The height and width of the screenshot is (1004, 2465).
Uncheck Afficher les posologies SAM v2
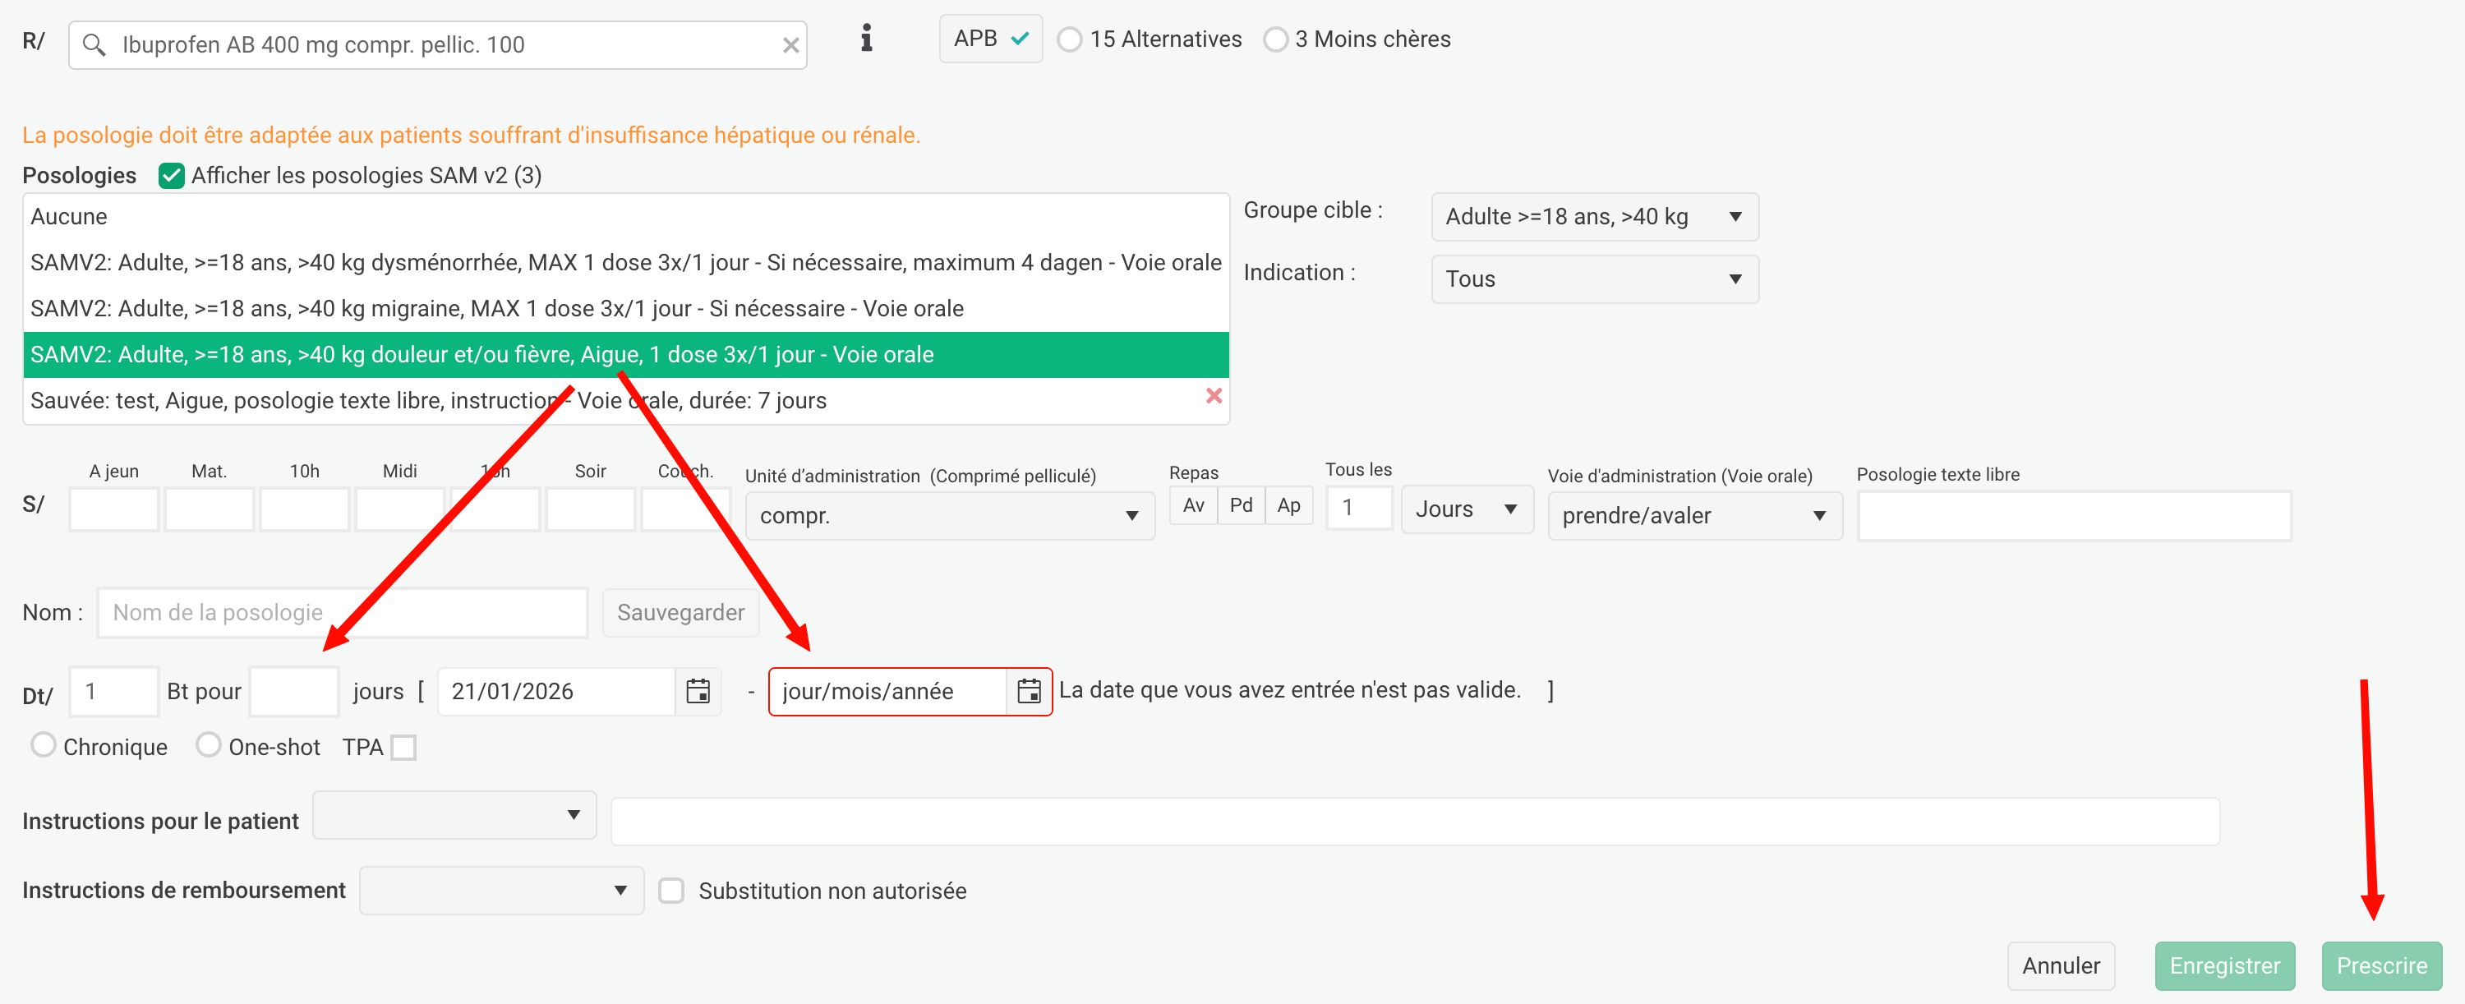[171, 175]
